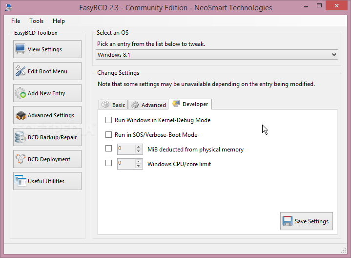Decrease the MiB deducted value with down arrow

[139, 151]
